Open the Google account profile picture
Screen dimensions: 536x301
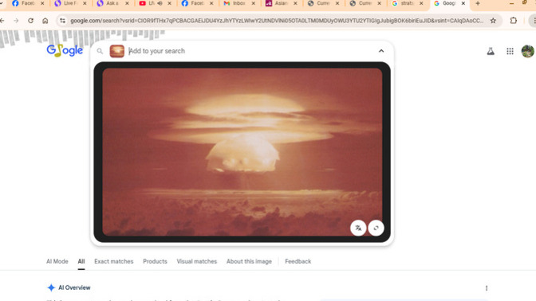click(x=528, y=51)
